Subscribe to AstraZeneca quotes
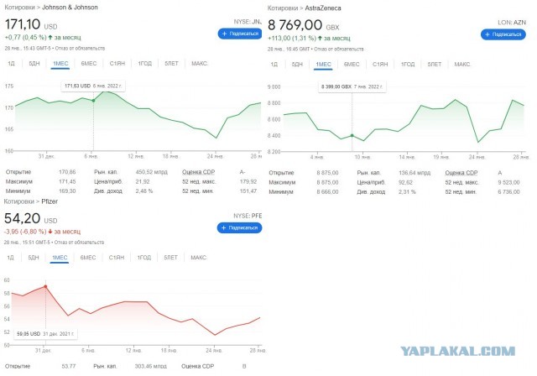Viewport: 537px width, 376px height. 503,34
